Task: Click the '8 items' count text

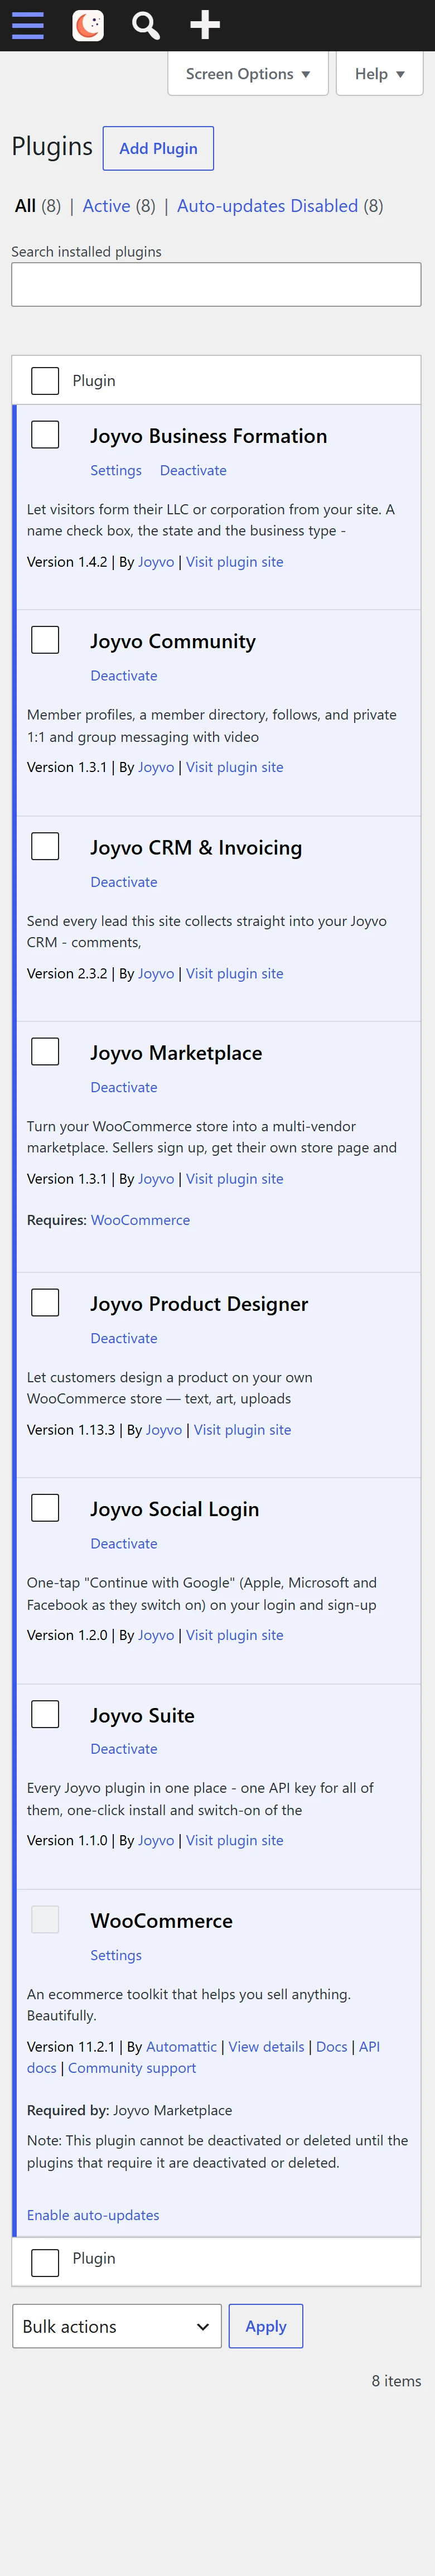Action: tap(396, 2381)
